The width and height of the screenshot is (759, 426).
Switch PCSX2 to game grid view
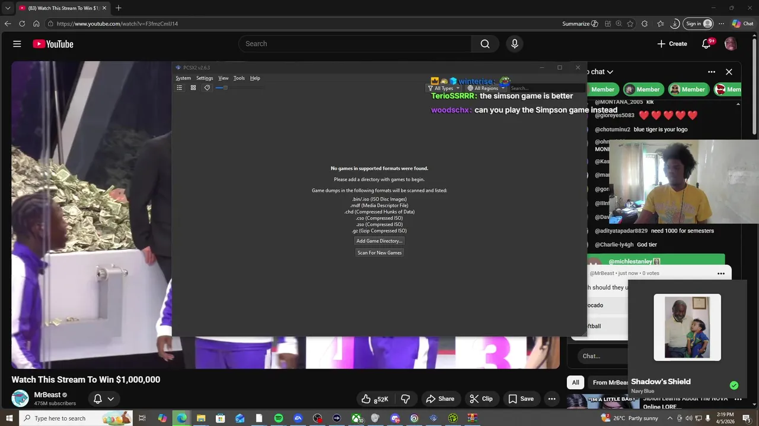[193, 88]
